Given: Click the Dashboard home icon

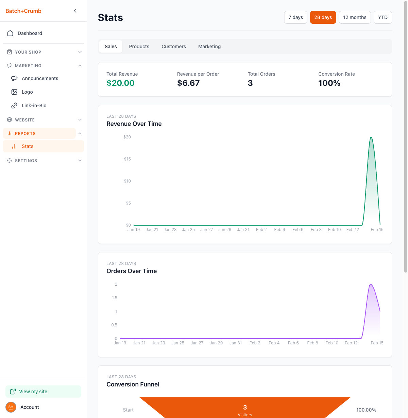Looking at the screenshot, I should pyautogui.click(x=10, y=33).
